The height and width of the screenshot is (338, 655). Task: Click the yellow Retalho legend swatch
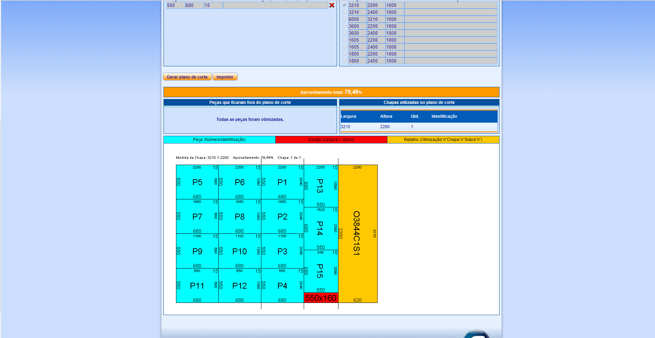coord(443,140)
